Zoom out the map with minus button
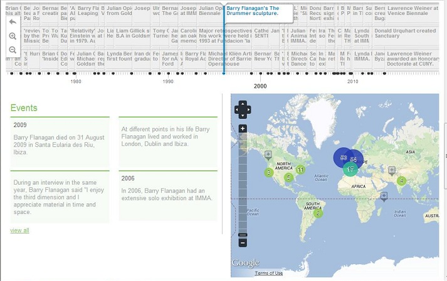 point(243,243)
